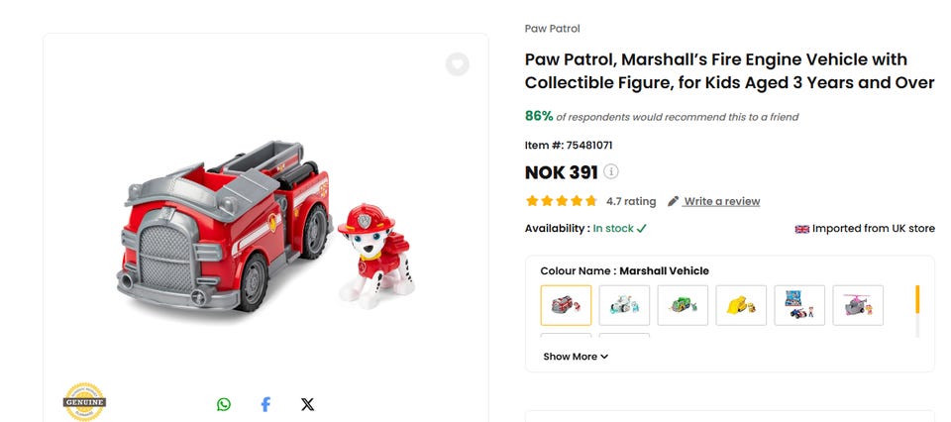Open the Write a review link

click(x=721, y=201)
